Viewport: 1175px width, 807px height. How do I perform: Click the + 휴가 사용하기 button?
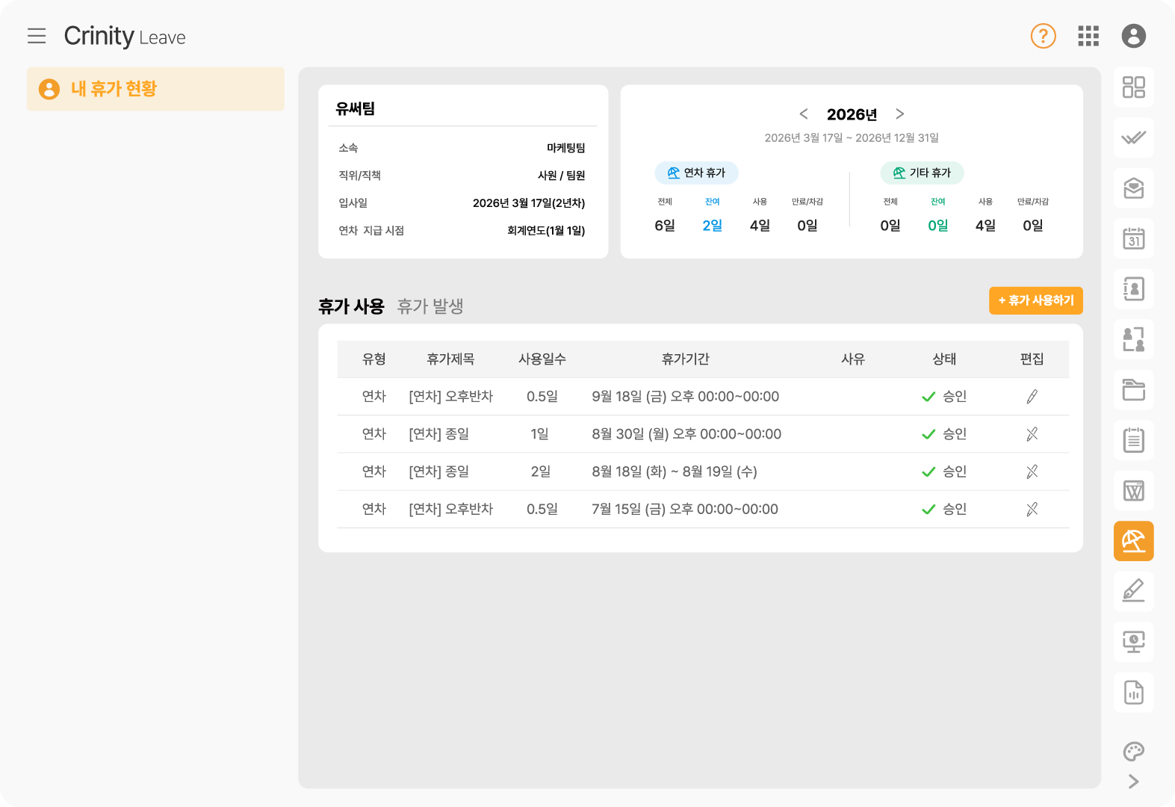1035,300
